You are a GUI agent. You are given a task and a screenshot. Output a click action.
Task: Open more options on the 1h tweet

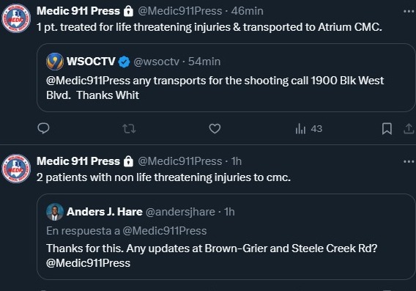(x=409, y=161)
